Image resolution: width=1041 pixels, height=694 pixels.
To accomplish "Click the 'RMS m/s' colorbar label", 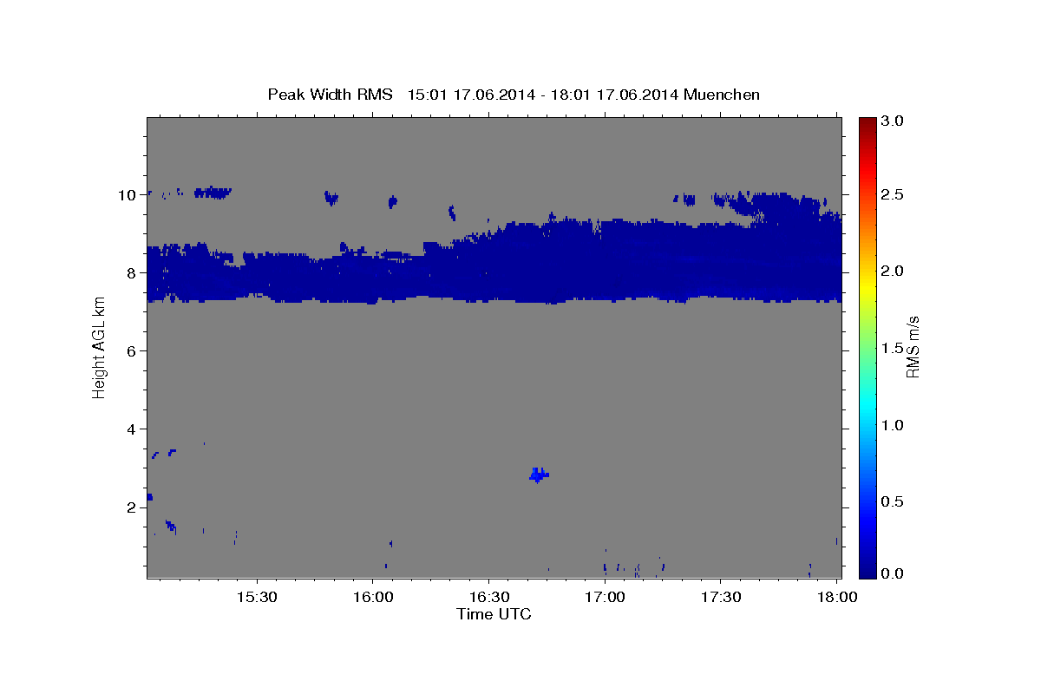I will click(x=913, y=347).
